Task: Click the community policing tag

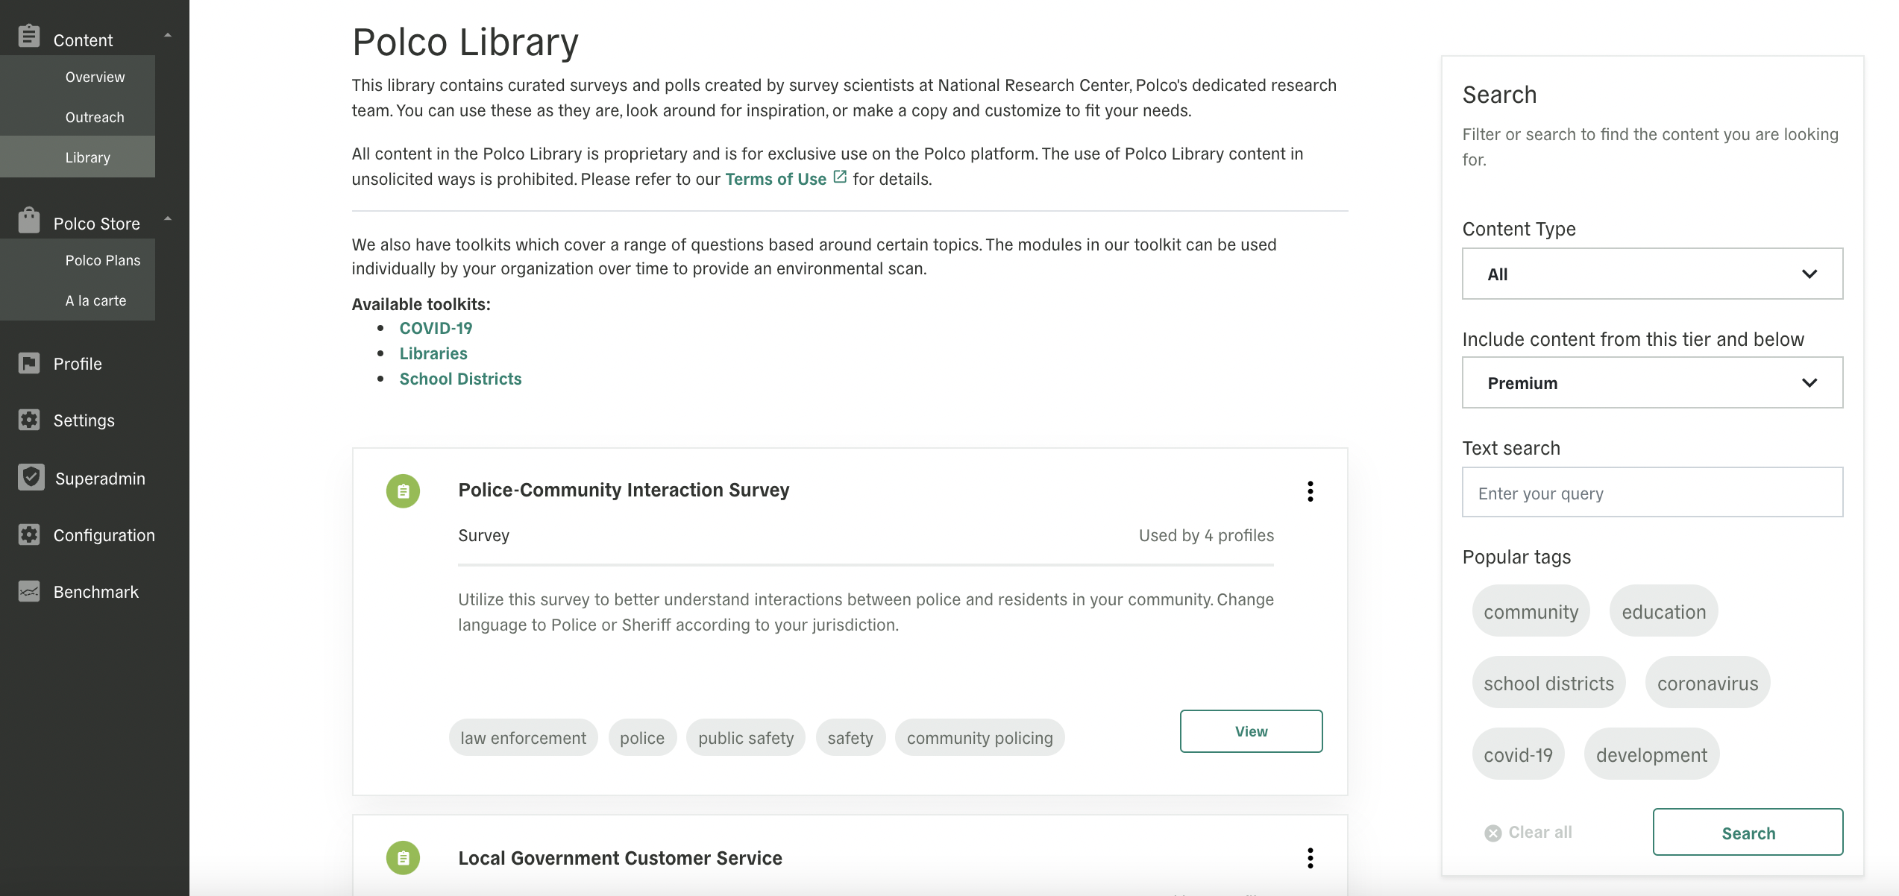Action: (979, 737)
